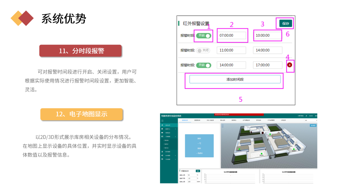Click the red X delete icon beside third alarm period
Screen dimensions: 340x191
point(289,65)
